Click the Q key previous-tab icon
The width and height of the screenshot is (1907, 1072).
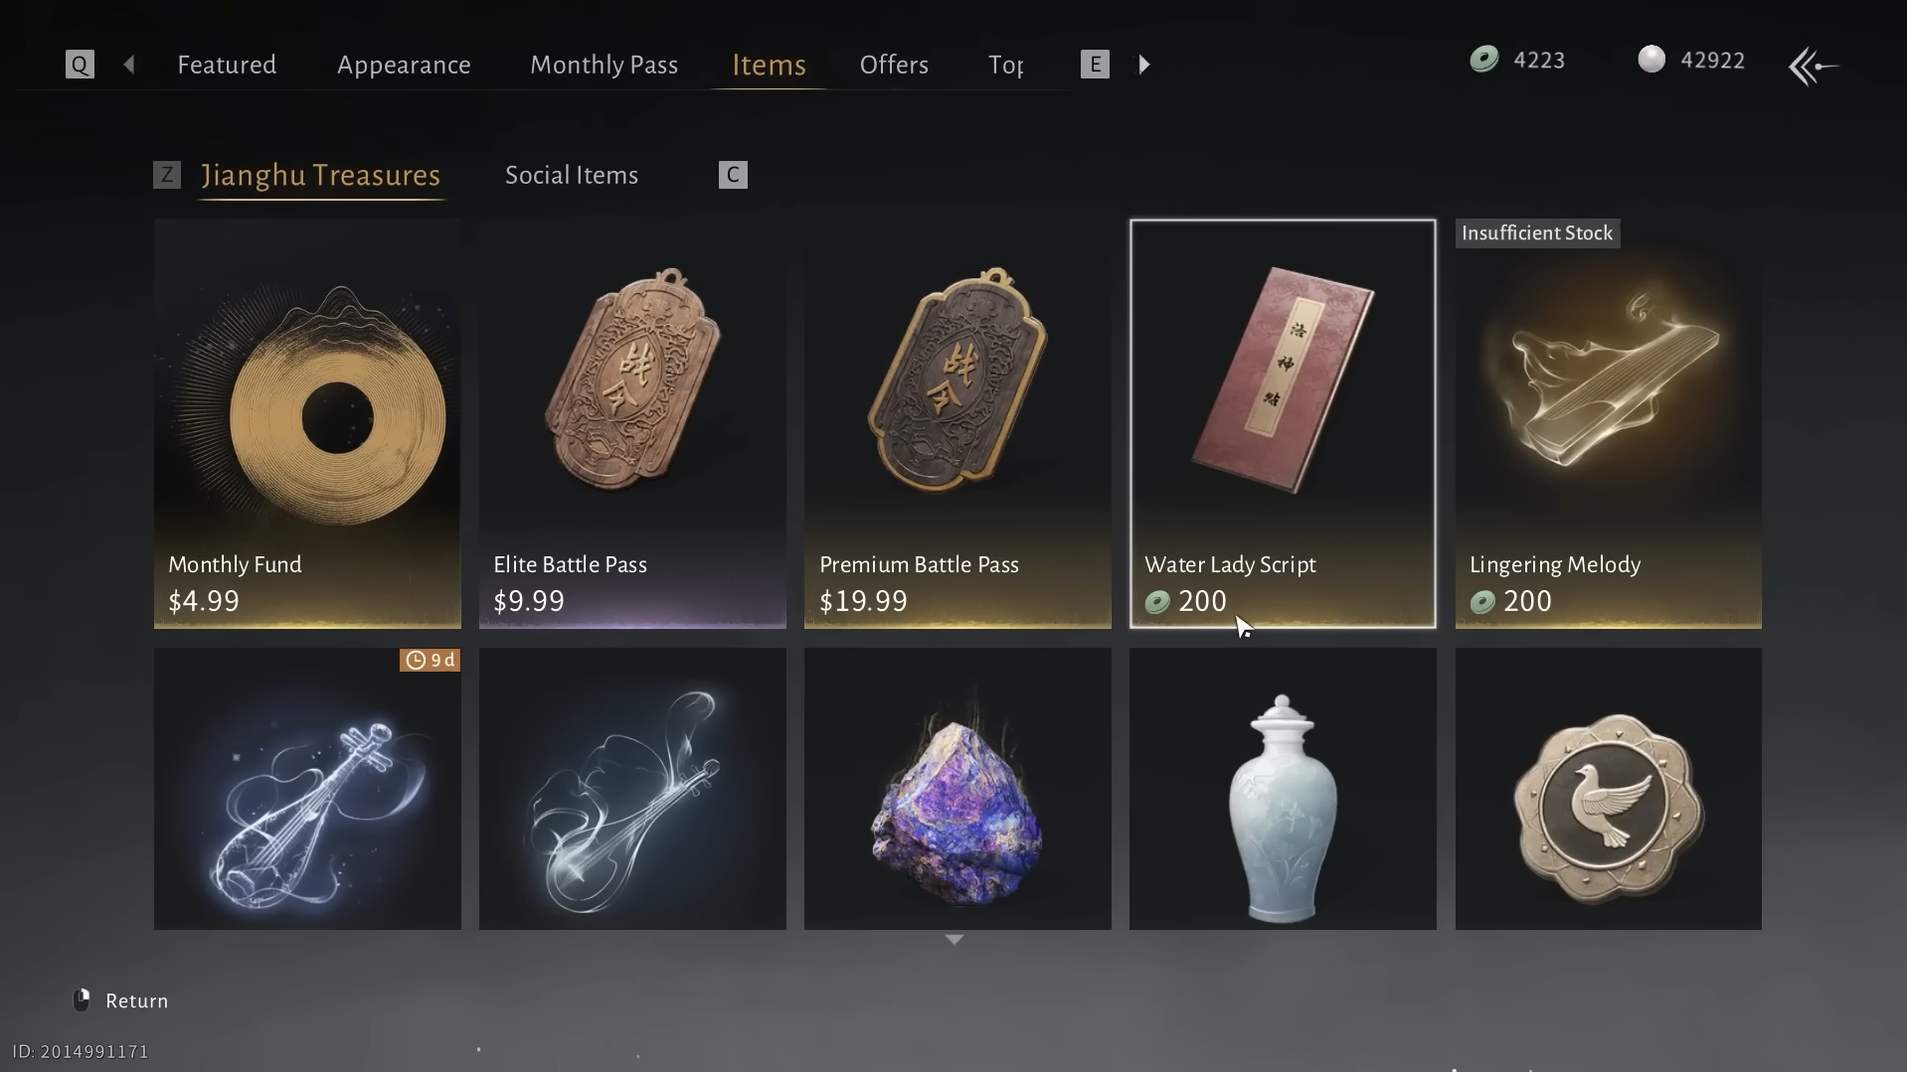(80, 65)
